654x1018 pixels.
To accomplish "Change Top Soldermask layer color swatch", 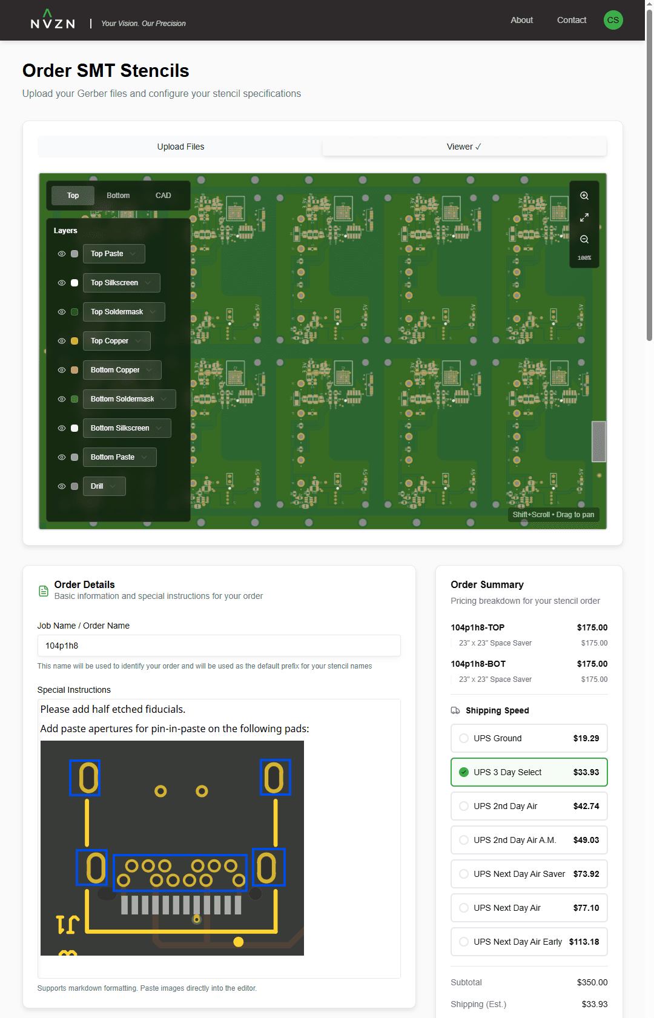I will pyautogui.click(x=74, y=312).
